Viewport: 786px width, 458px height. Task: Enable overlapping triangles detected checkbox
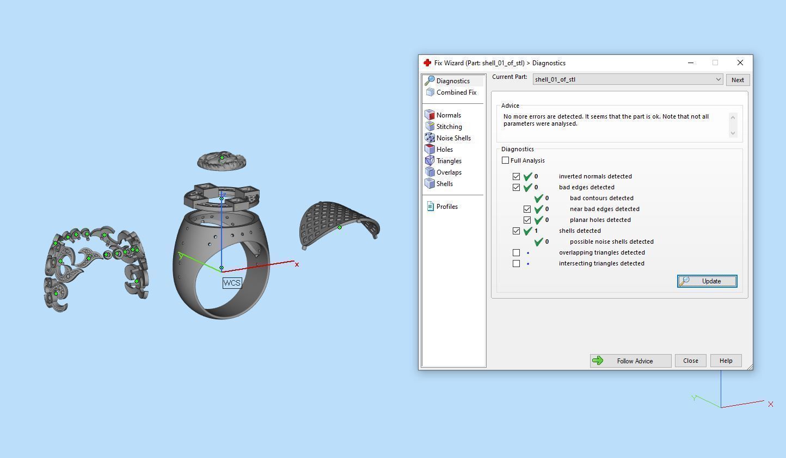[x=516, y=253]
